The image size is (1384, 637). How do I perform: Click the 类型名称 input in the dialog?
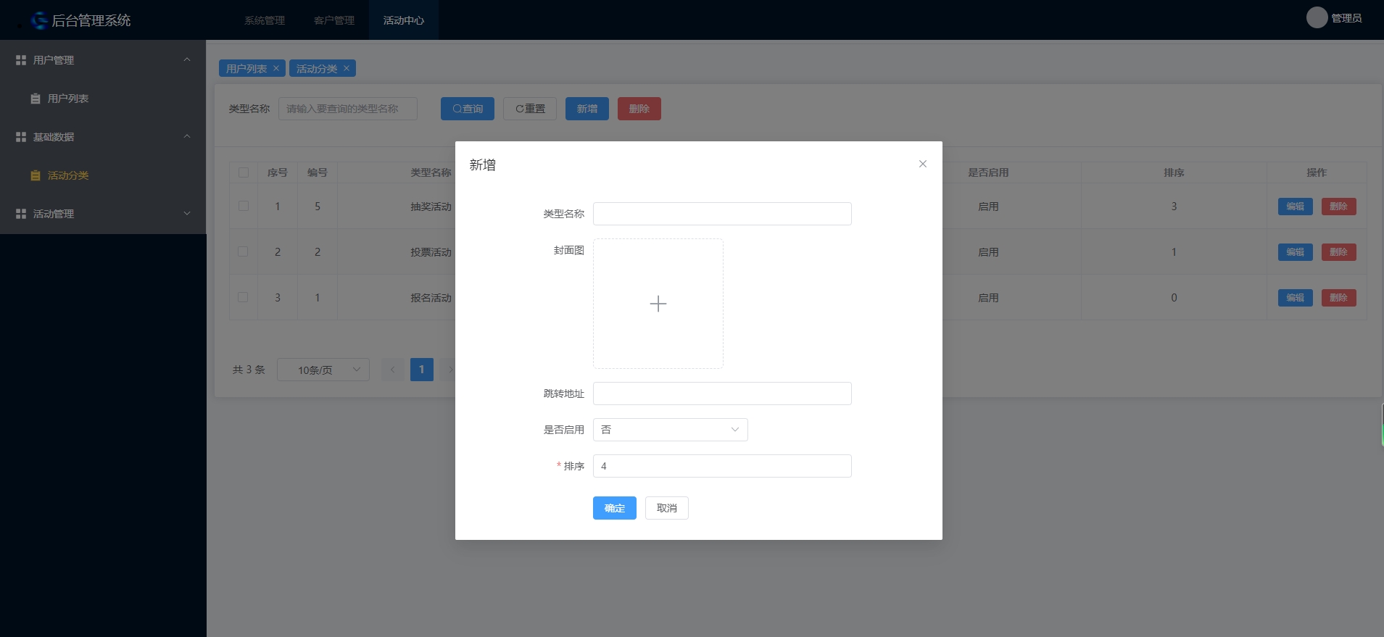click(x=721, y=214)
